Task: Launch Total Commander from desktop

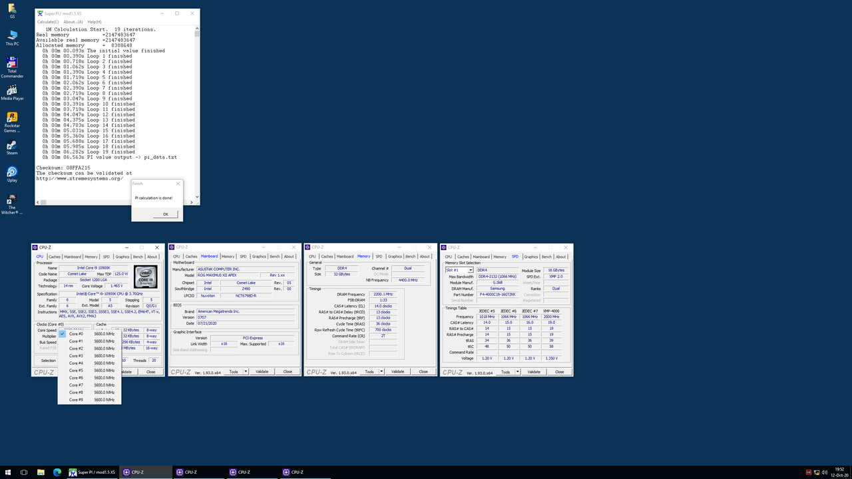Action: pyautogui.click(x=12, y=68)
